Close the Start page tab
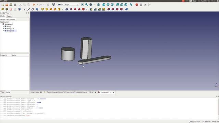The height and width of the screenshot is (123, 219). (x=41, y=92)
